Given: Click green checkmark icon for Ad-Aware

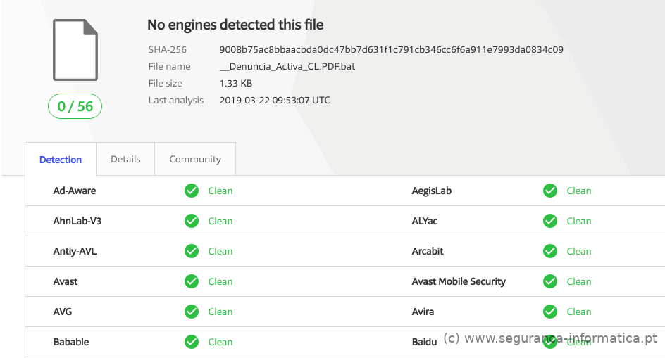Looking at the screenshot, I should tap(192, 191).
